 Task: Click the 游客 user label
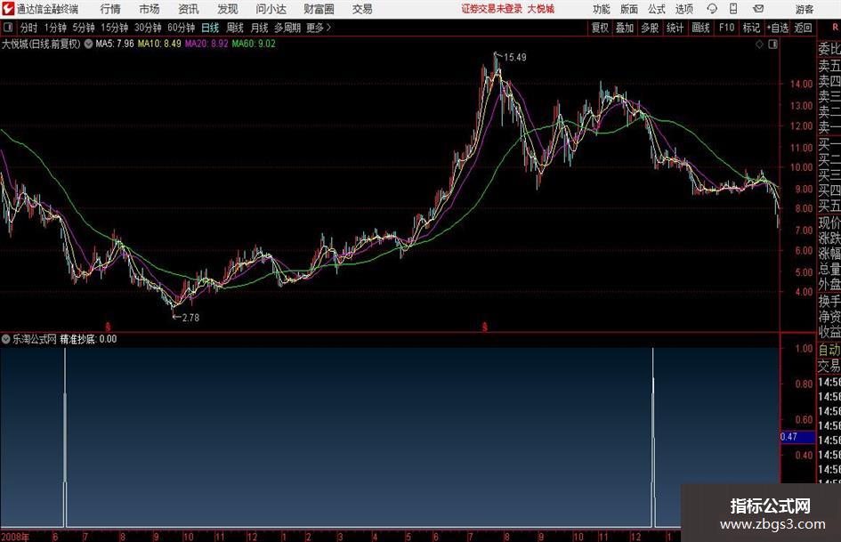(x=804, y=9)
